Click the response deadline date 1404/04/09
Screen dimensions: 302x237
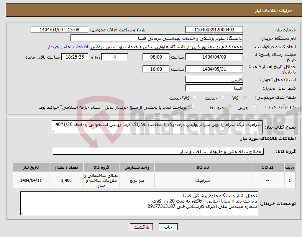pos(214,57)
